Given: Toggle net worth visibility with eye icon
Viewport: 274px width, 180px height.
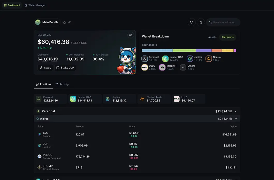Looking at the screenshot, I should [131, 35].
